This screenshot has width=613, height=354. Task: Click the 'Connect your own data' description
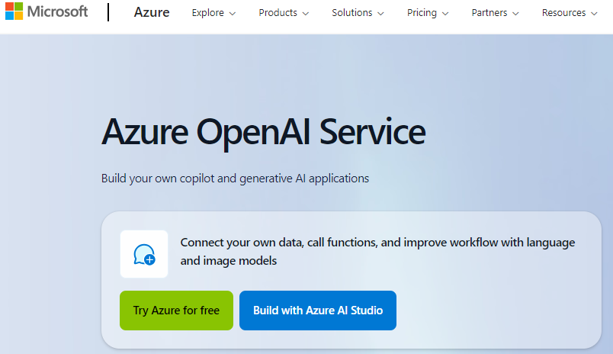377,251
